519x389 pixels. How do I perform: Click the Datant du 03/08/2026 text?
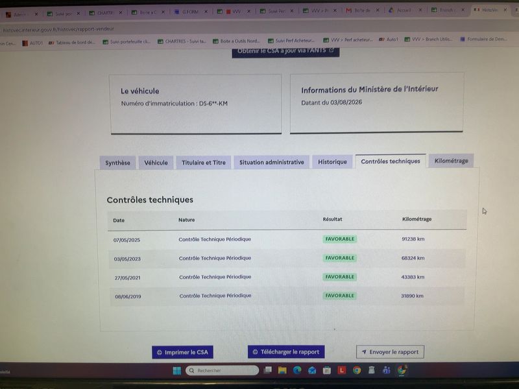332,102
